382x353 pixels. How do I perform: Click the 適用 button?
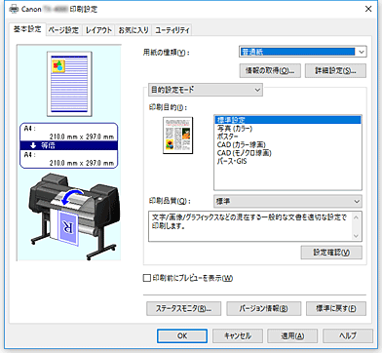click(x=292, y=335)
